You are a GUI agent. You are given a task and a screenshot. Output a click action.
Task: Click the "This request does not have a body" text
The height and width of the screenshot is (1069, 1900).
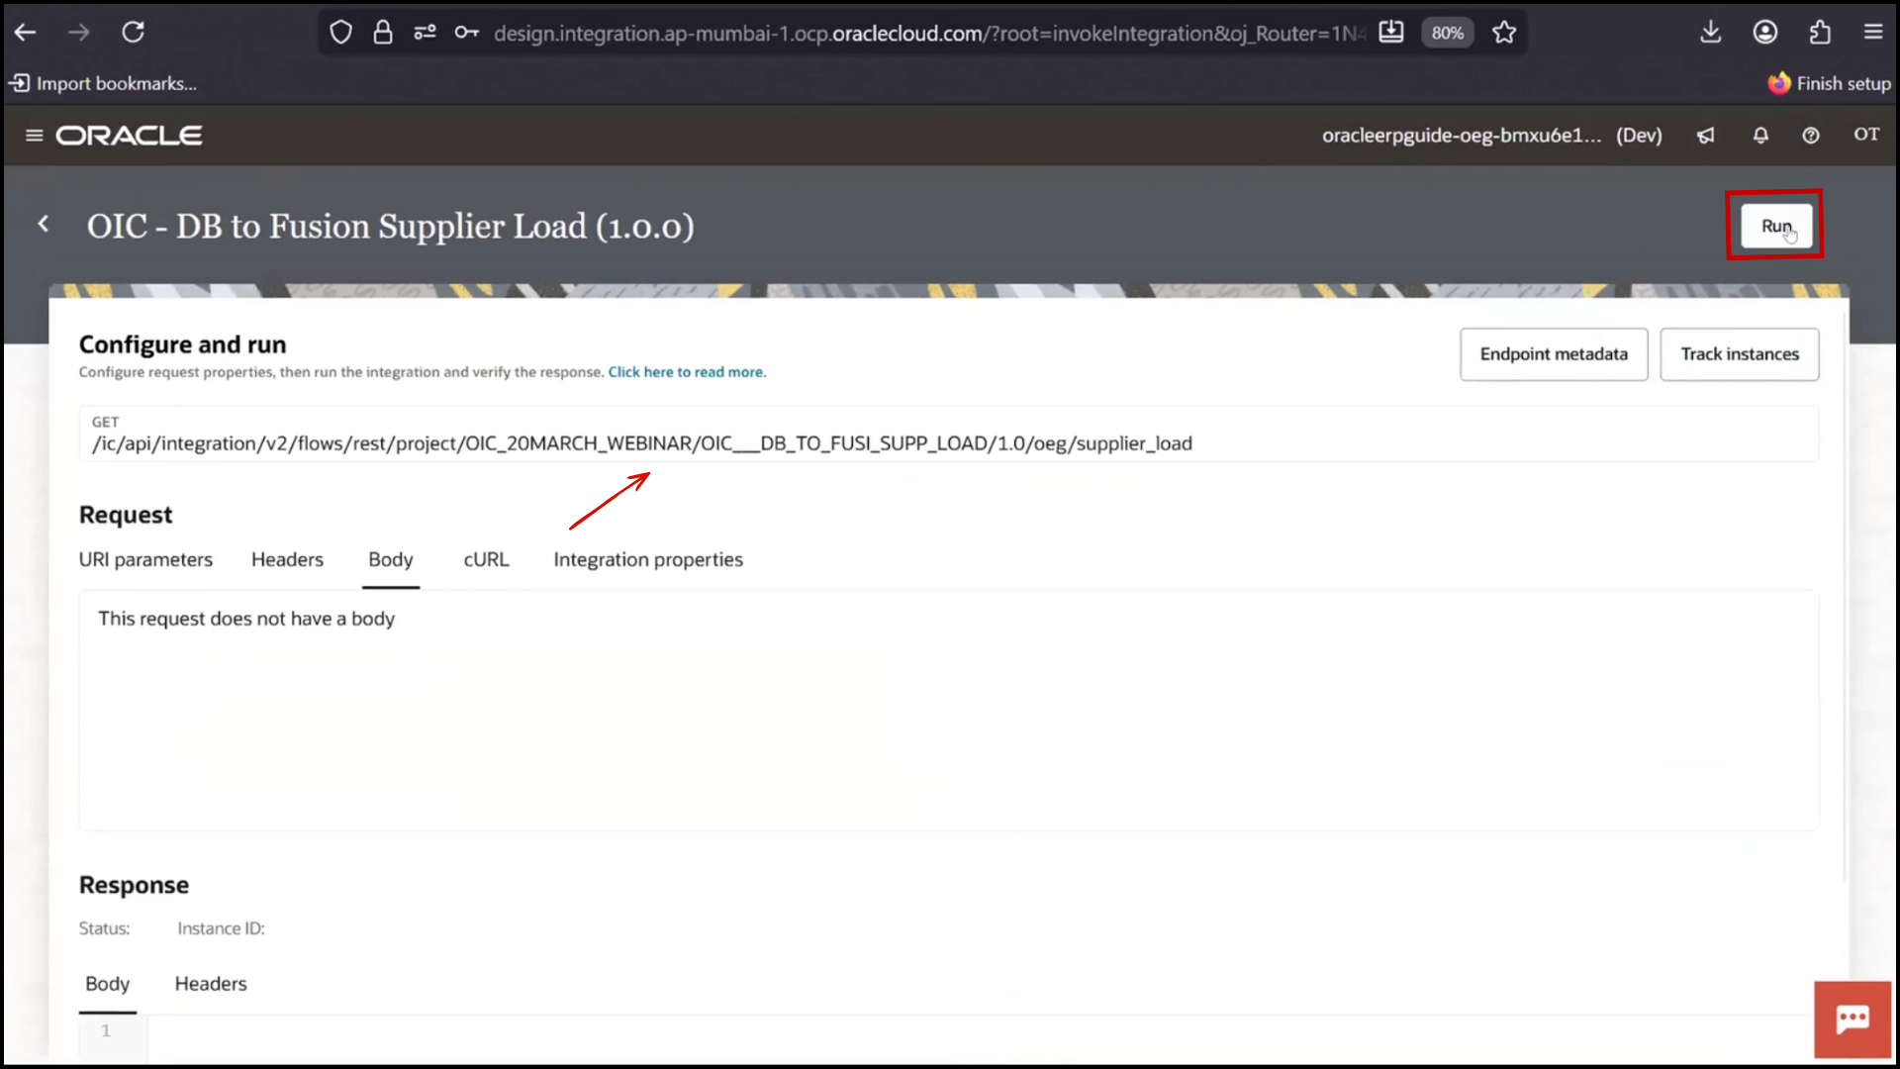click(x=246, y=619)
